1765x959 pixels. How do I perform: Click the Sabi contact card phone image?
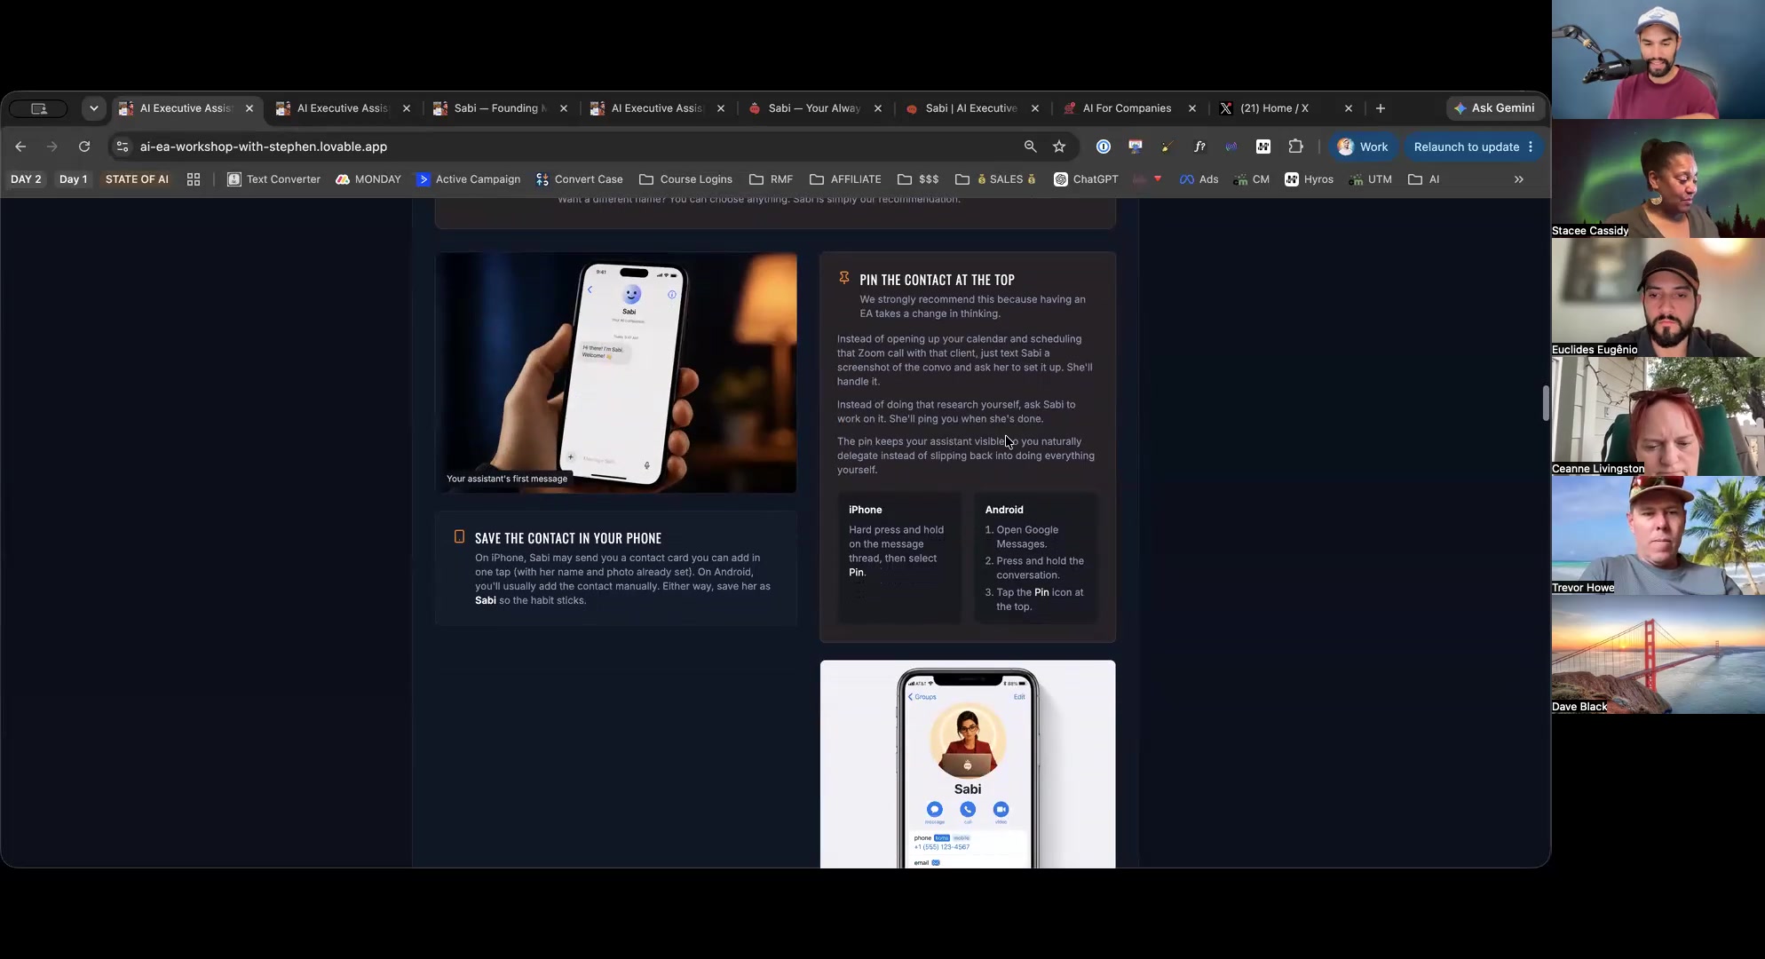point(968,764)
